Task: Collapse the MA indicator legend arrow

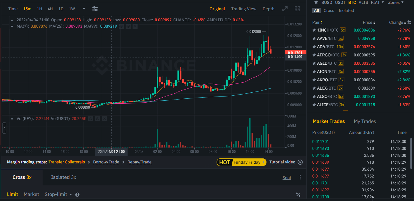Action: click(x=12, y=26)
